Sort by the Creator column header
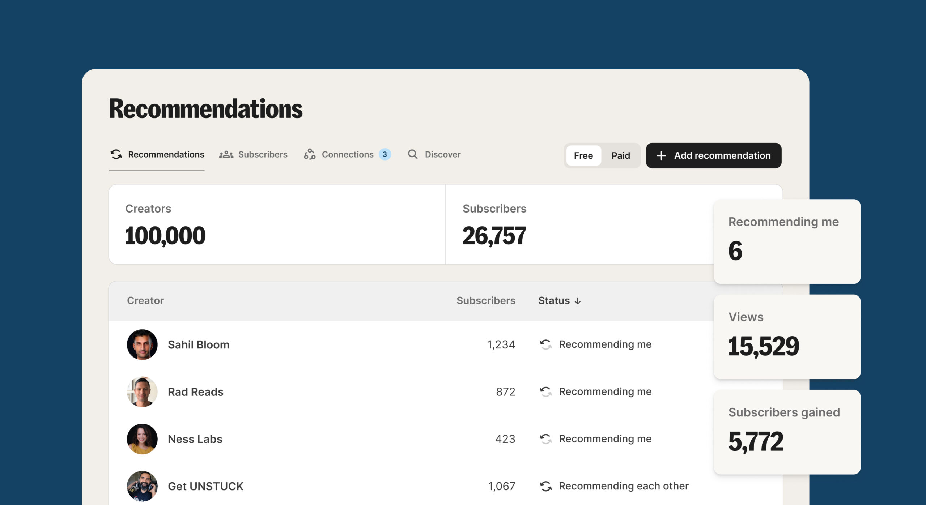Viewport: 926px width, 505px height. 145,301
